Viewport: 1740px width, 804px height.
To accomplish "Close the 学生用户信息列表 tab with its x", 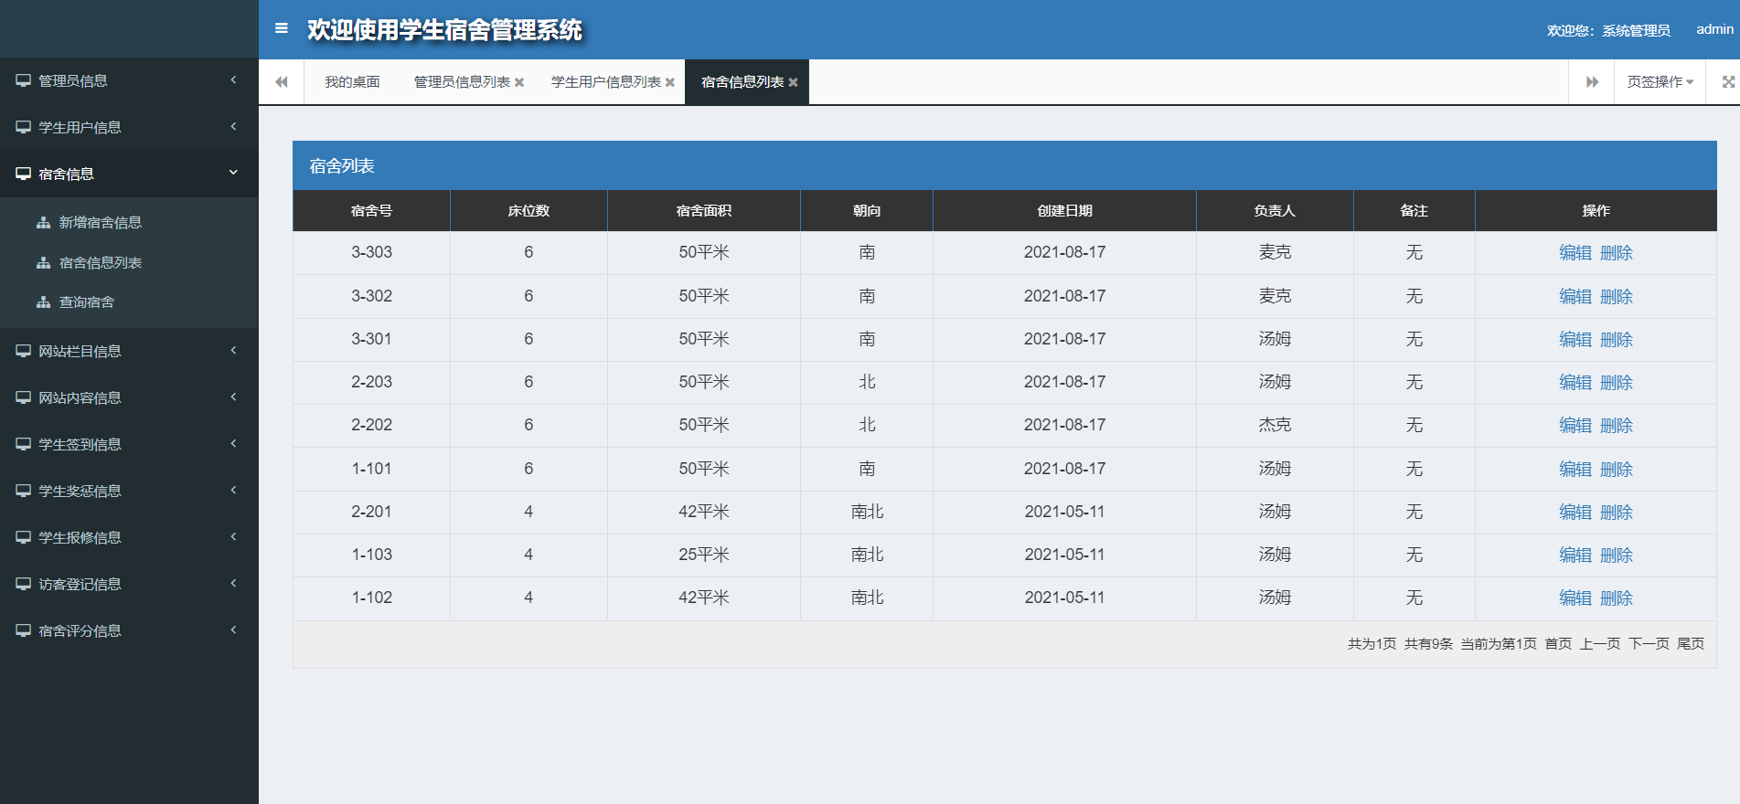I will click(670, 82).
